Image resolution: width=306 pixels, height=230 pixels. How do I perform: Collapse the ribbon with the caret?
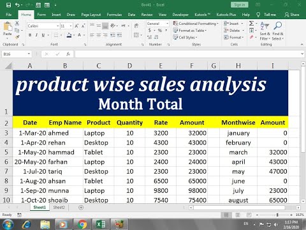coord(302,45)
